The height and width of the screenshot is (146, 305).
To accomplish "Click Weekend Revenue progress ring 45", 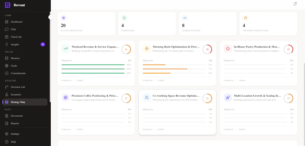I will coord(126,49).
